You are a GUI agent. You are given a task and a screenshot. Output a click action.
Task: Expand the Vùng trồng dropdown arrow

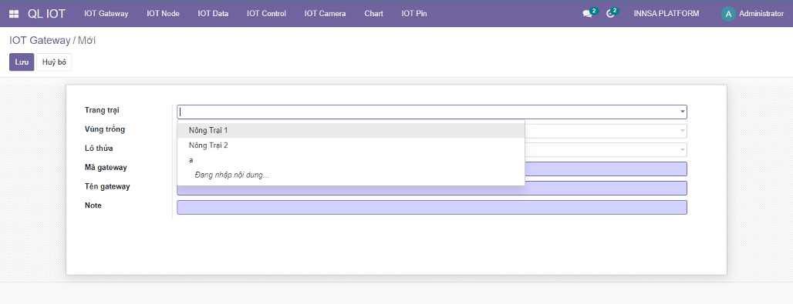(x=682, y=131)
